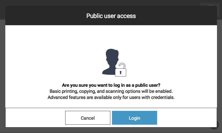The width and height of the screenshot is (222, 133).
Task: Click the bold "Are you sure" question text
Action: tap(111, 85)
